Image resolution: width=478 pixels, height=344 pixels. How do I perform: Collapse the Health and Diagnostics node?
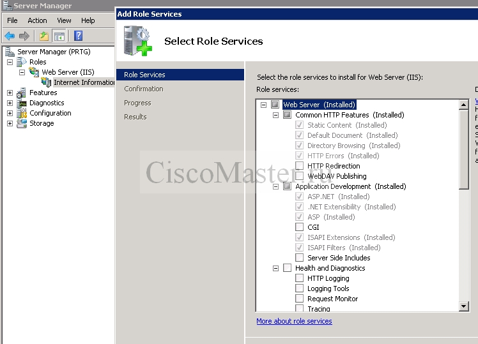[x=275, y=268]
